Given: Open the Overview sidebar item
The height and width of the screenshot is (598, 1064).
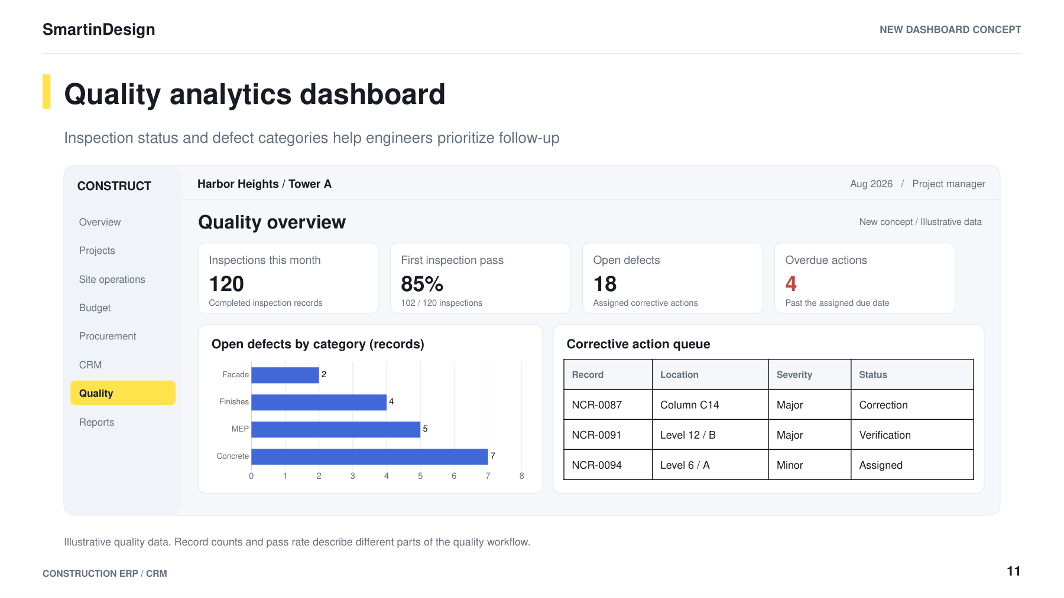Looking at the screenshot, I should pos(100,222).
